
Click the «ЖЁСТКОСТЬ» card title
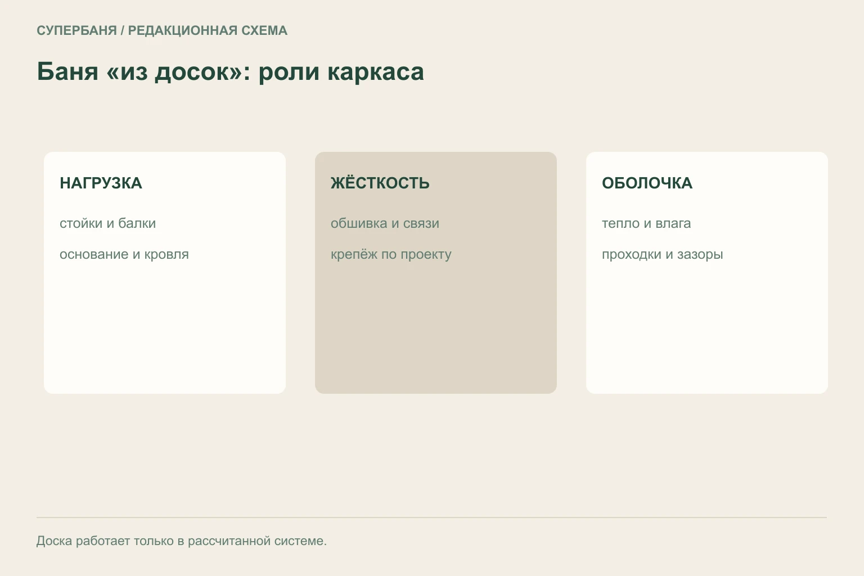(x=380, y=183)
